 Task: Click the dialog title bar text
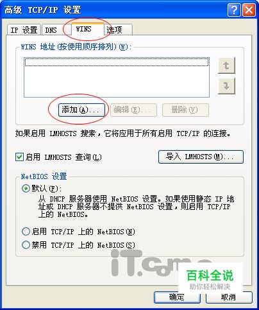click(x=43, y=10)
